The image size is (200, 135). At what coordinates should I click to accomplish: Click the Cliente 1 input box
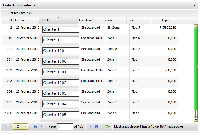(x=61, y=29)
